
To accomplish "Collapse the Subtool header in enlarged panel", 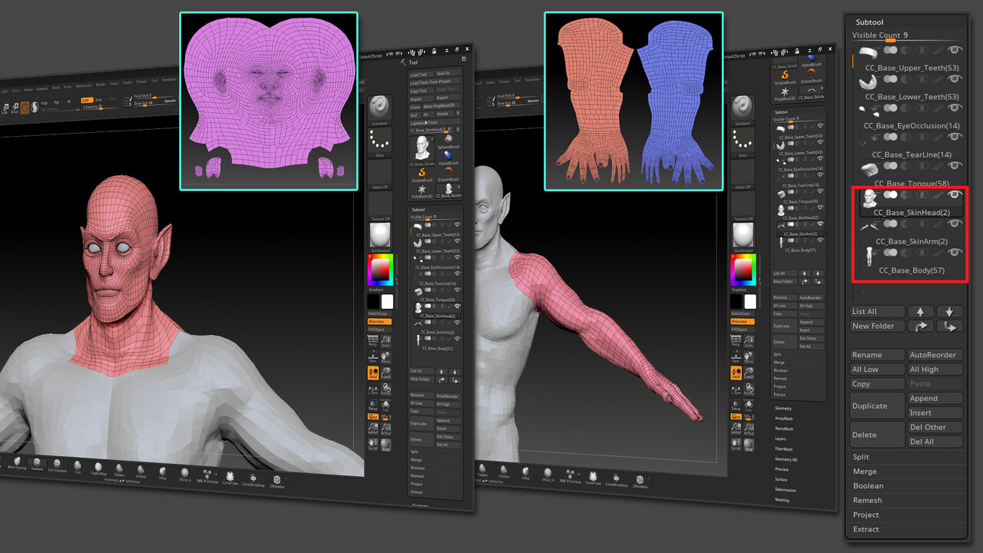I will coord(869,22).
